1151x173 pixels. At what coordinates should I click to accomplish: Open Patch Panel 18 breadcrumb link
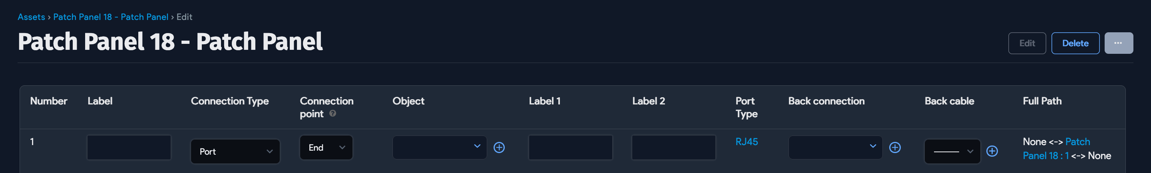click(x=110, y=17)
